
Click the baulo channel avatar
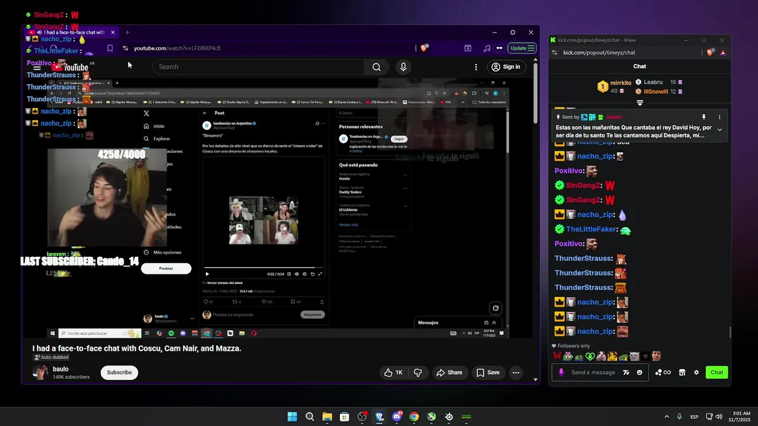point(40,372)
